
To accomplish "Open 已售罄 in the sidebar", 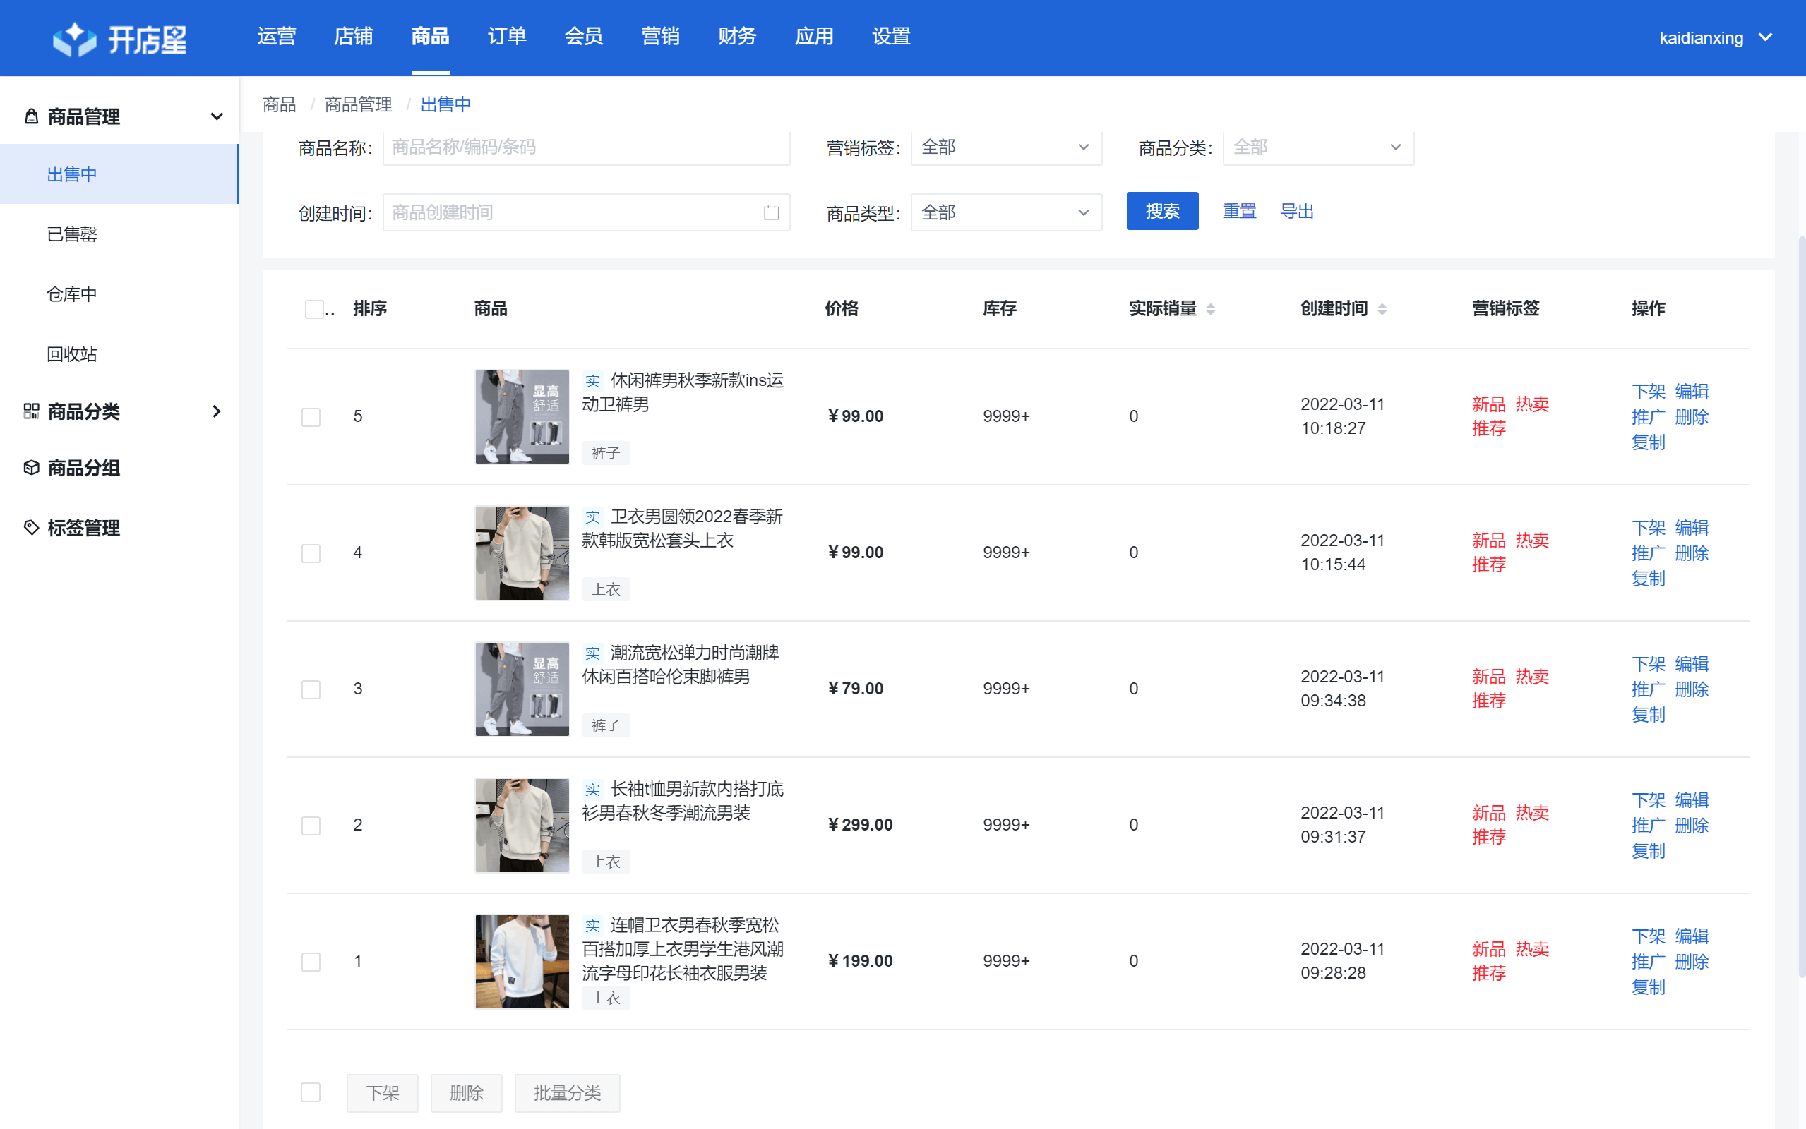I will (x=72, y=234).
